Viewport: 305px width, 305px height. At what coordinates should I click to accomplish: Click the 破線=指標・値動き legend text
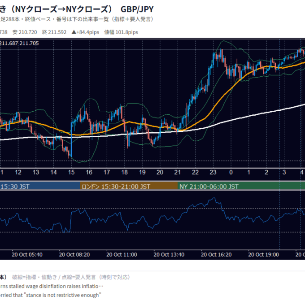click(x=35, y=277)
